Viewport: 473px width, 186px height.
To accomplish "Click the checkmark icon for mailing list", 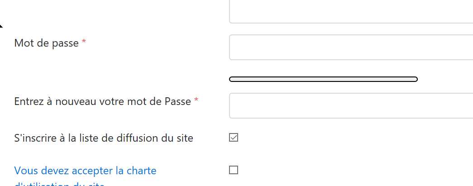I will pyautogui.click(x=234, y=138).
